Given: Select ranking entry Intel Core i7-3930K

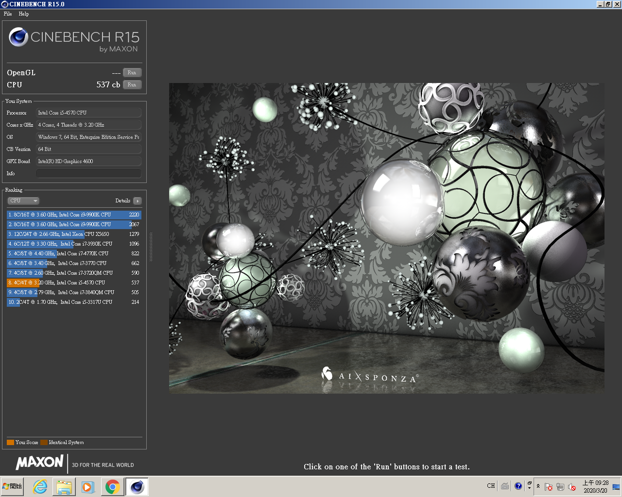Looking at the screenshot, I should coord(74,244).
